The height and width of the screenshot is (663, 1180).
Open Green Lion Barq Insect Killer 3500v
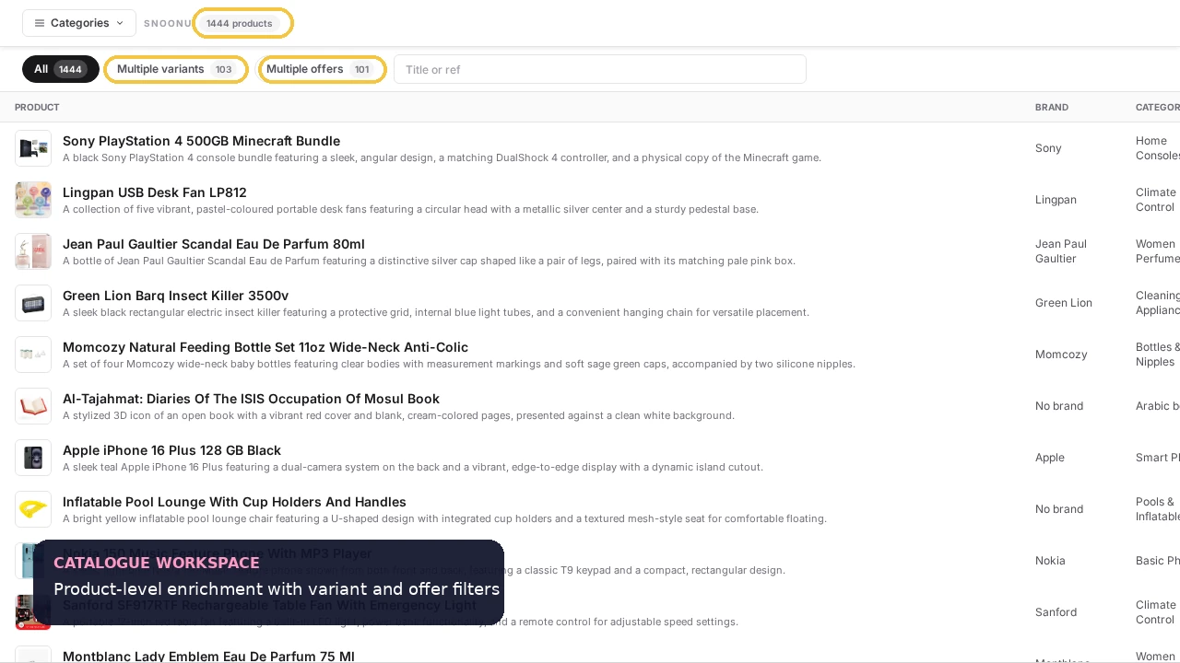coord(175,296)
